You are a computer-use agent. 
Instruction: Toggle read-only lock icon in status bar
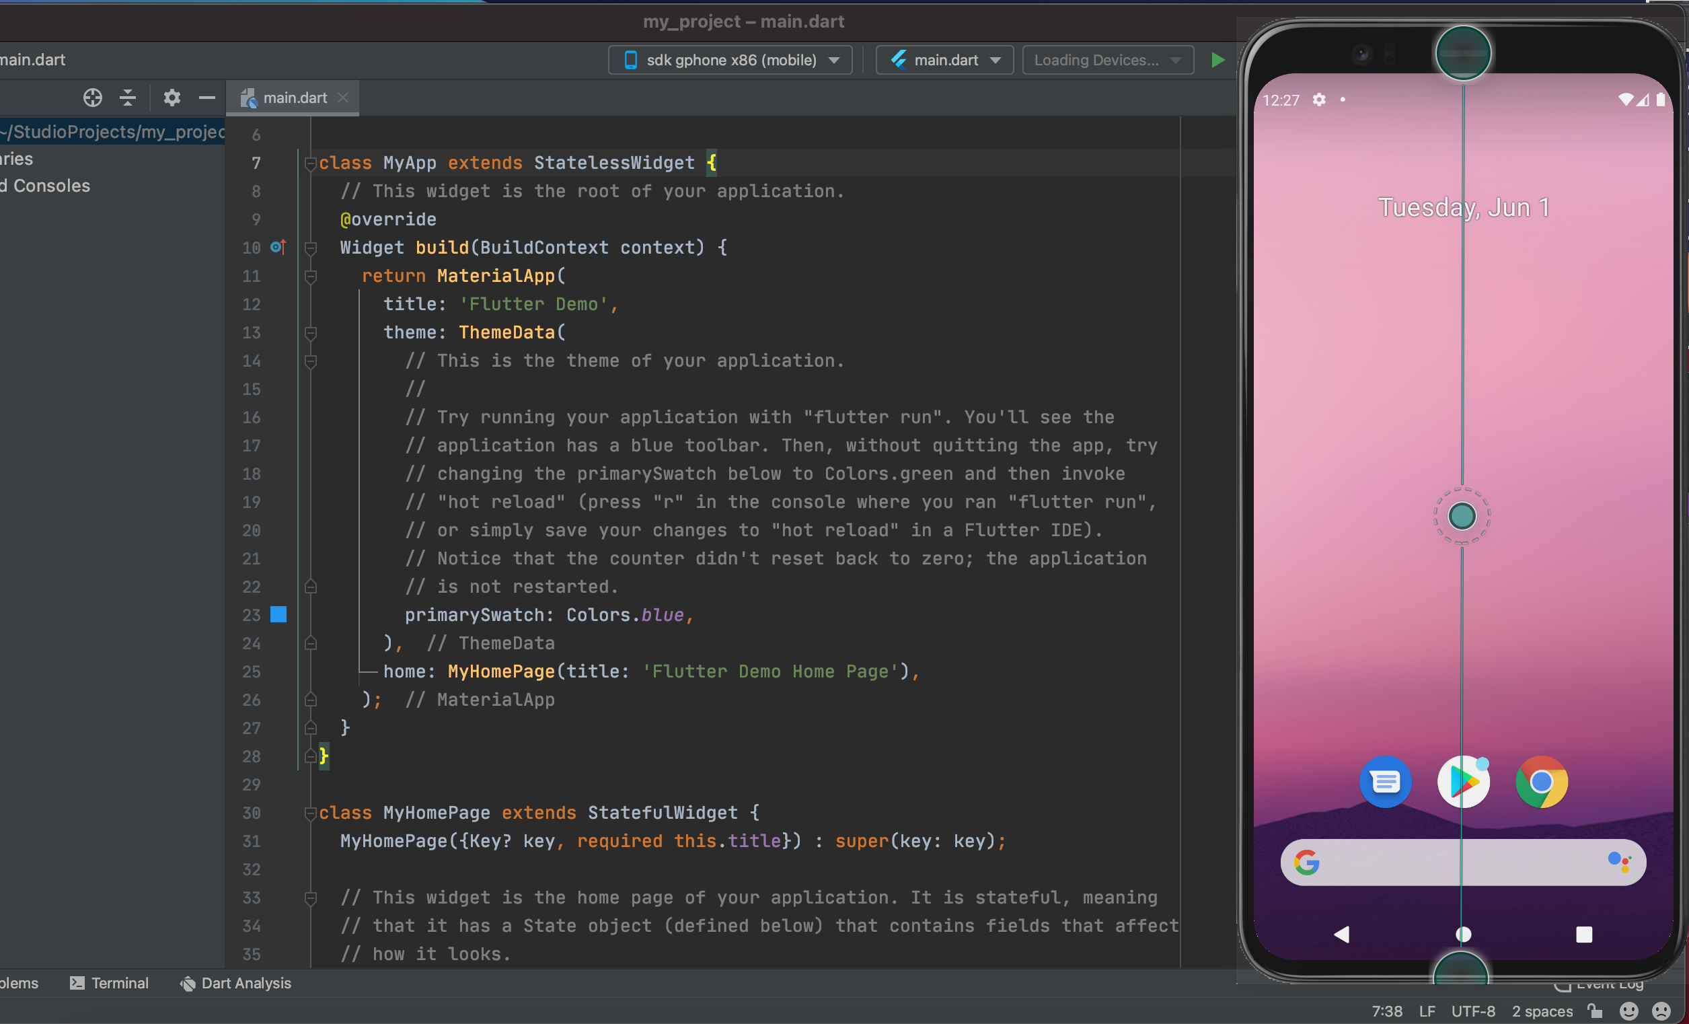[x=1595, y=1011]
